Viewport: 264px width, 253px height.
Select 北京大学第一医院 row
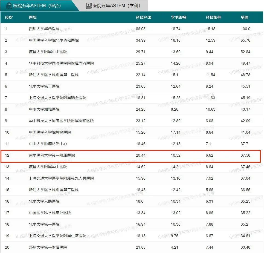click(x=132, y=224)
